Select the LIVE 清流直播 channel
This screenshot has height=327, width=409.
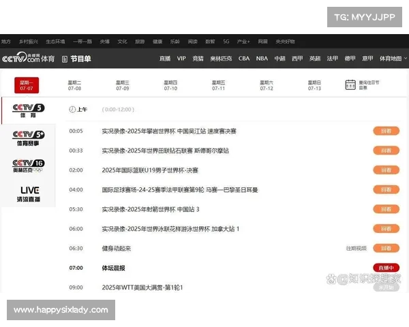(29, 194)
